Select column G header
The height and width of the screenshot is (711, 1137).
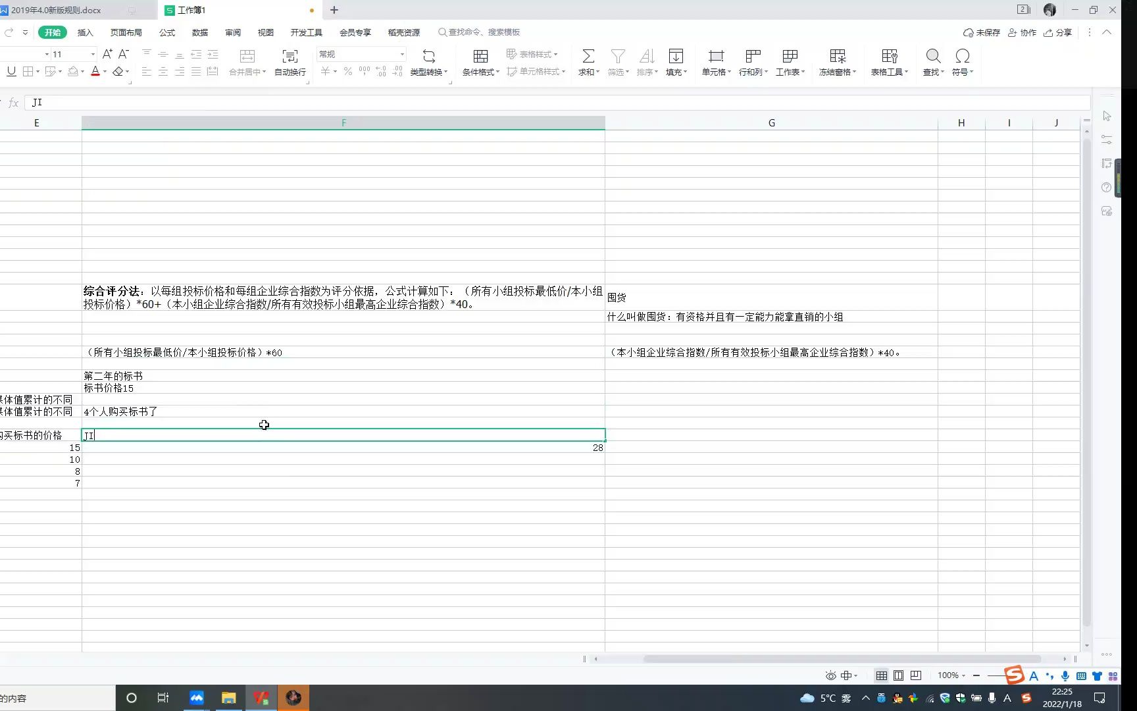(x=771, y=122)
